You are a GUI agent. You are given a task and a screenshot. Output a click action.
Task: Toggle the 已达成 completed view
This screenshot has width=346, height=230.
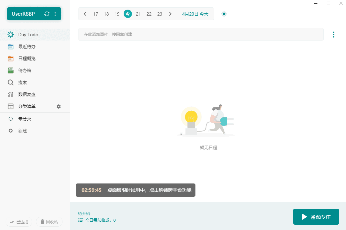coord(19,222)
